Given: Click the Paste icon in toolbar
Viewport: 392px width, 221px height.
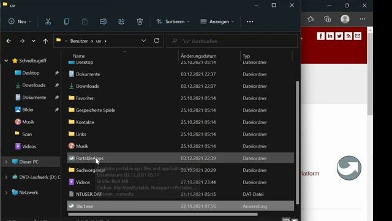Looking at the screenshot, I should click(85, 21).
